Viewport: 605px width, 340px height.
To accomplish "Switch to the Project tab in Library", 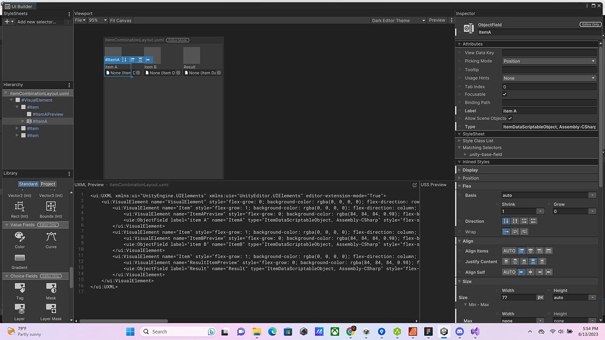I will [48, 184].
